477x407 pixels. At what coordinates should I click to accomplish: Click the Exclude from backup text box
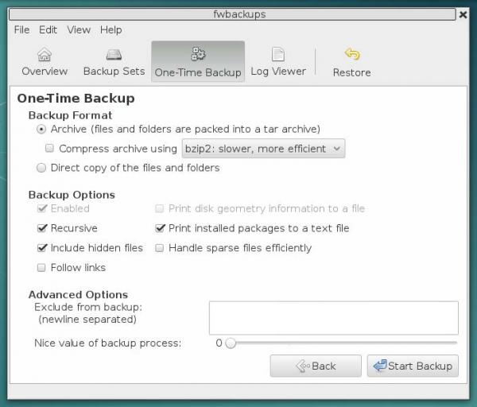[334, 318]
